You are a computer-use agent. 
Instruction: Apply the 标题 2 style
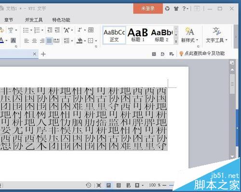[161, 36]
